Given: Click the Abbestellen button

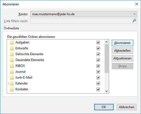Looking at the screenshot, I should tap(122, 51).
